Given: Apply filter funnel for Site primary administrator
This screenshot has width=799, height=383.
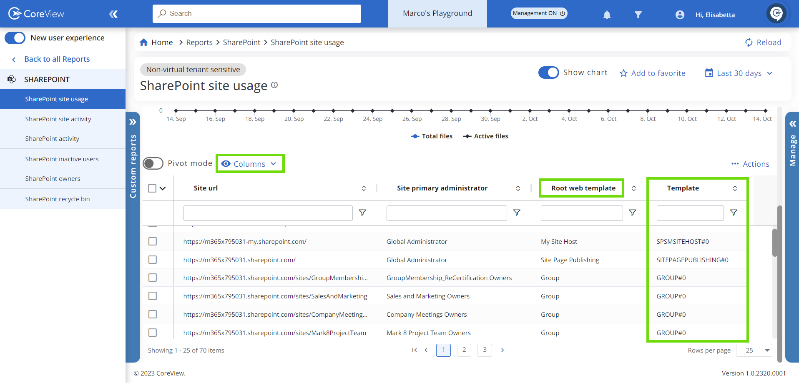Looking at the screenshot, I should [x=517, y=213].
